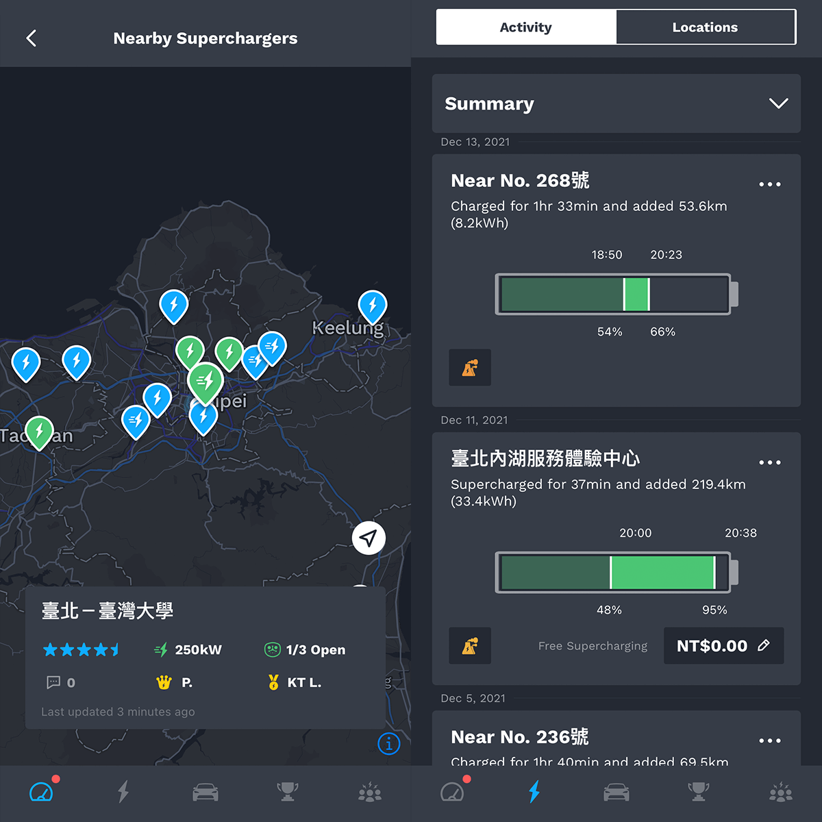
Task: Tap the 'Dec 5, 2021' date header
Action: click(473, 698)
